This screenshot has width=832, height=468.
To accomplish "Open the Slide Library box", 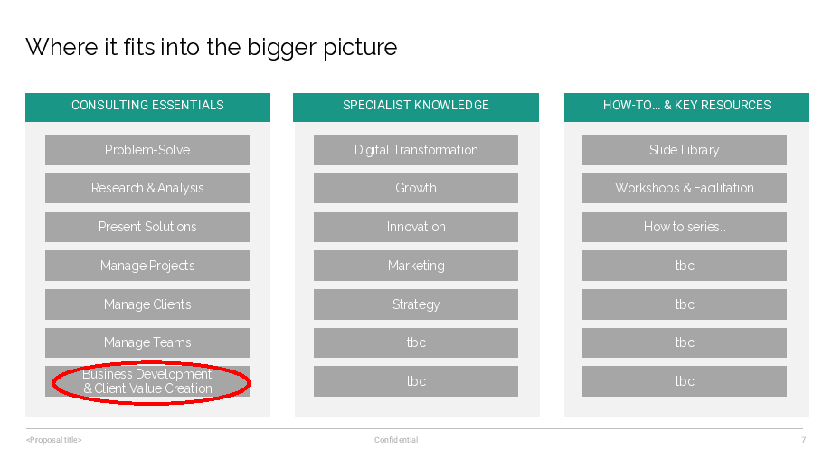I will [685, 150].
